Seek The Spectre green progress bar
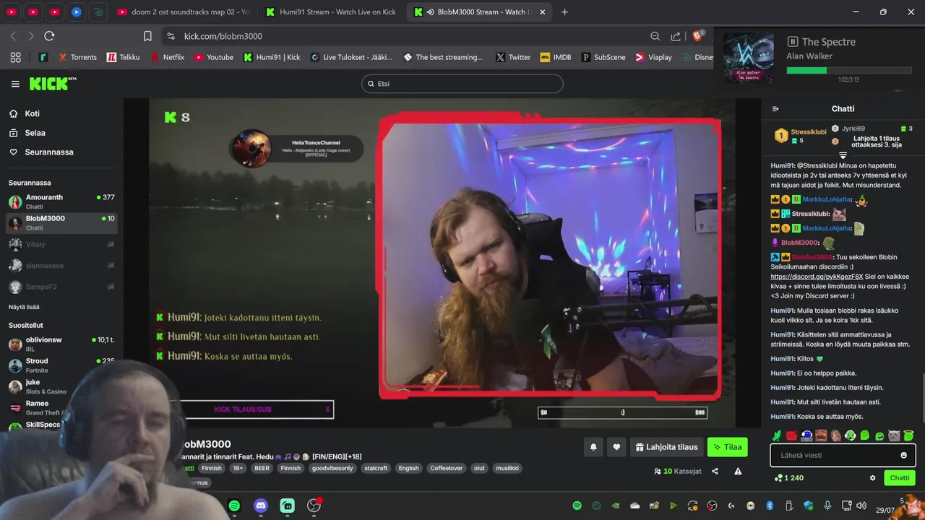This screenshot has width=925, height=520. (x=849, y=70)
